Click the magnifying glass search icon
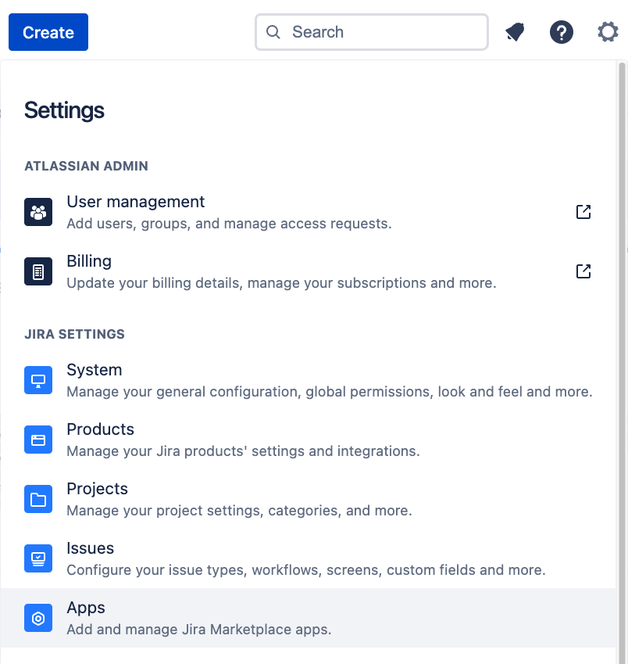 point(273,32)
